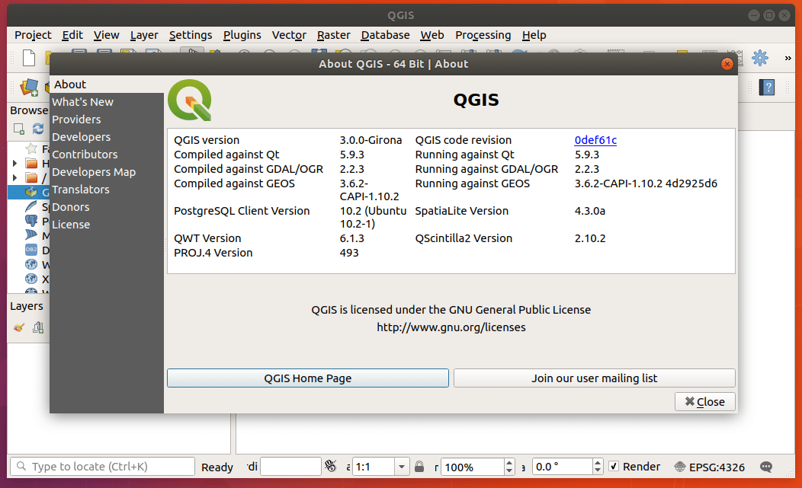Viewport: 802px width, 488px height.
Task: Expand the Home folder in Browser tree
Action: (x=14, y=164)
